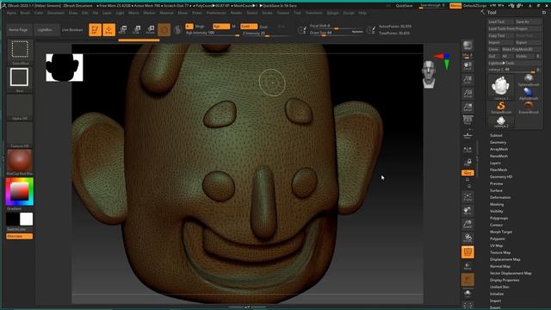Expand the Deformation subpalette
This screenshot has height=310, width=551.
coord(500,197)
